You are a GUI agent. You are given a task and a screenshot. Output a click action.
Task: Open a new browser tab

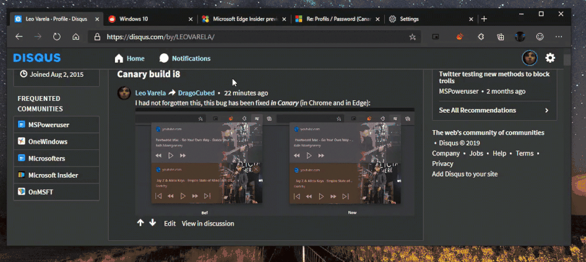[x=484, y=19]
